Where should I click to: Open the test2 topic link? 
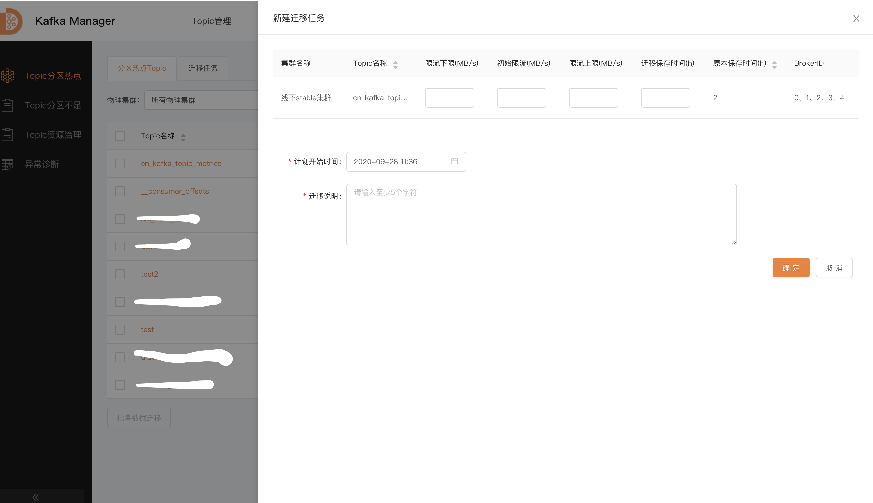pyautogui.click(x=149, y=274)
